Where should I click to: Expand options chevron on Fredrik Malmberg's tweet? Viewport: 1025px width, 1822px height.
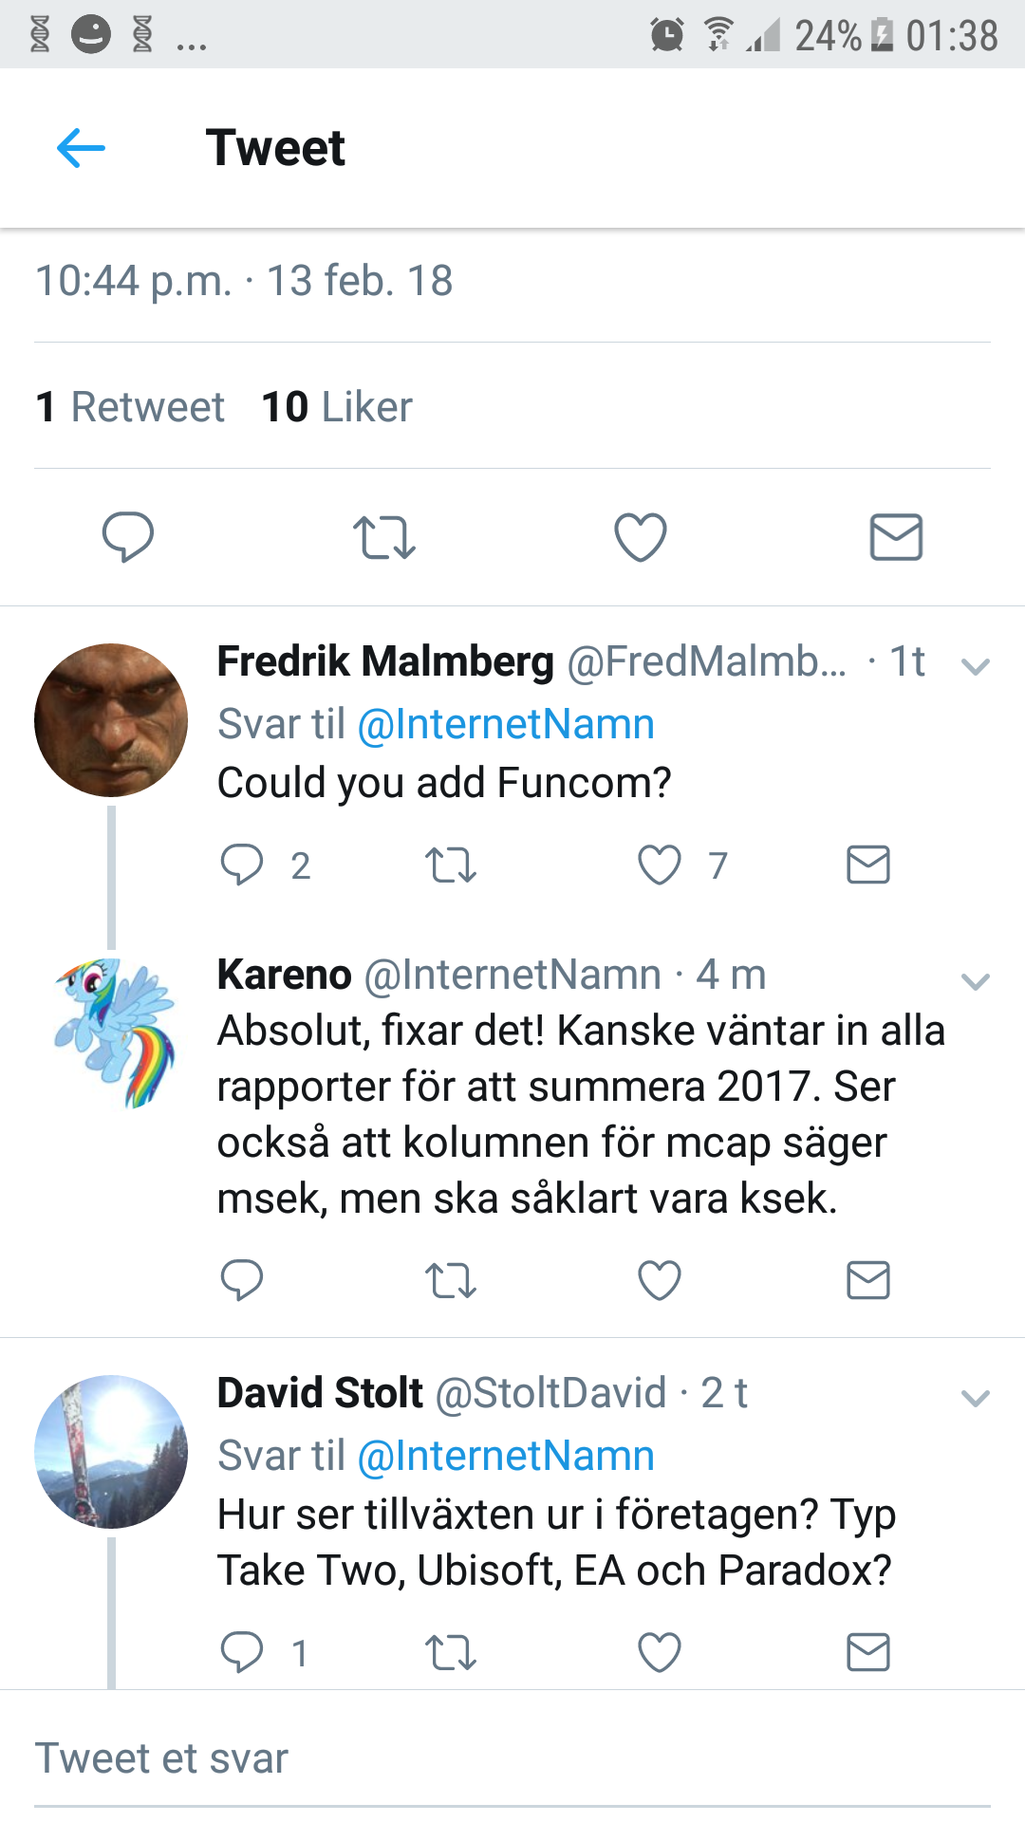coord(976,666)
